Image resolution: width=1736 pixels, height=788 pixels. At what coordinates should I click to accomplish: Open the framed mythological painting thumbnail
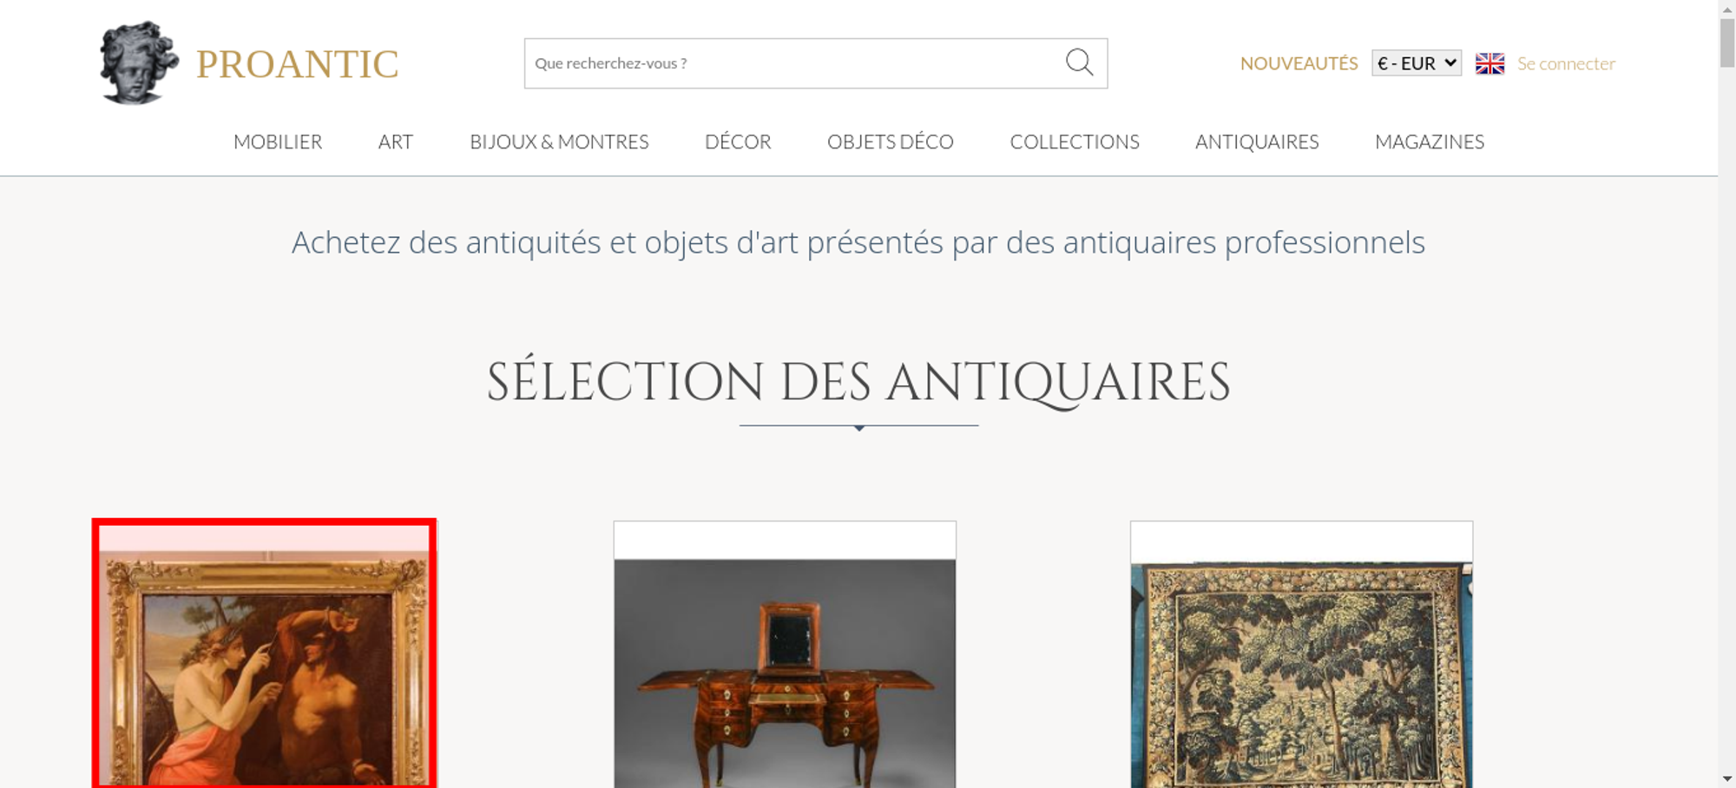[264, 654]
